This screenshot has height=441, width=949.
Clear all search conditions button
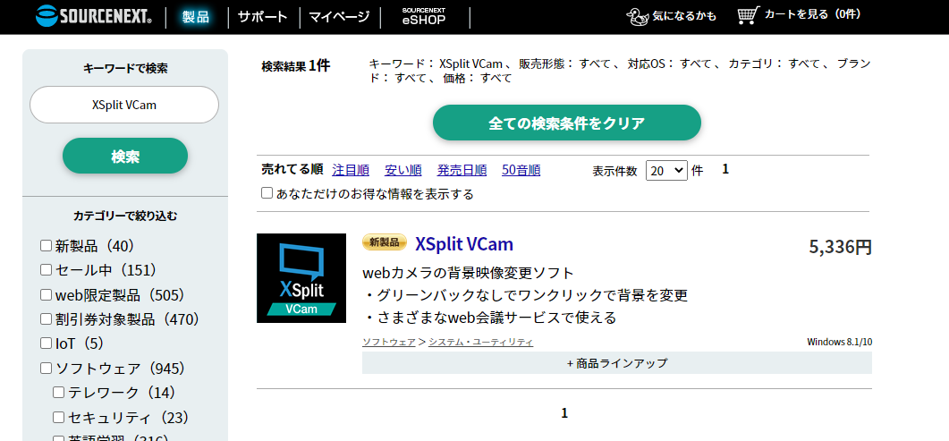click(x=566, y=123)
